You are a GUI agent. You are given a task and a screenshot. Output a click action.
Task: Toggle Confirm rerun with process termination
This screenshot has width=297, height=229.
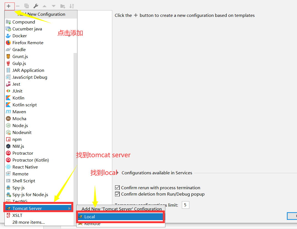tap(118, 188)
